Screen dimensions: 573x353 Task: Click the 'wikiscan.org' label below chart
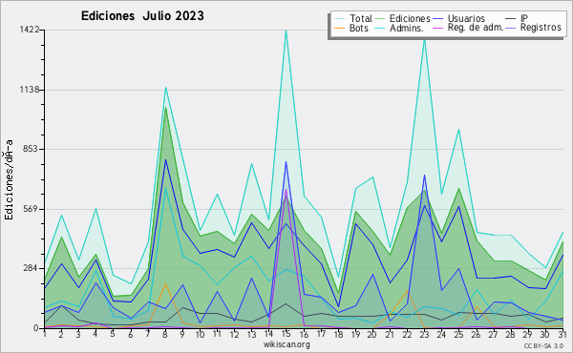286,344
